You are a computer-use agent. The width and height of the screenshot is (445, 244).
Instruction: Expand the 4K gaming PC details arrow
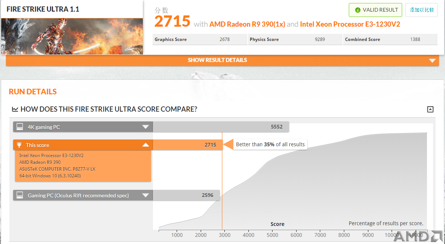pyautogui.click(x=145, y=127)
